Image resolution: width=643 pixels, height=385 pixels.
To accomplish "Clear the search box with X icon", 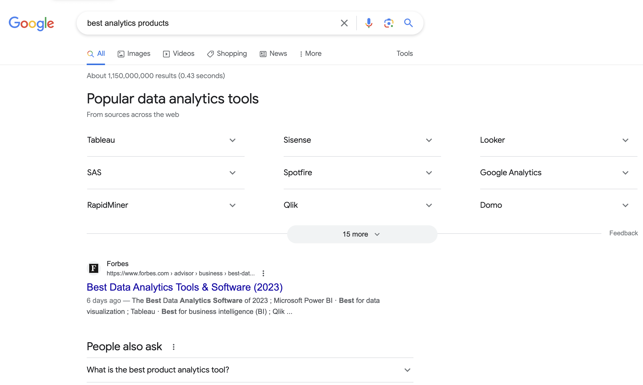I will pos(344,23).
